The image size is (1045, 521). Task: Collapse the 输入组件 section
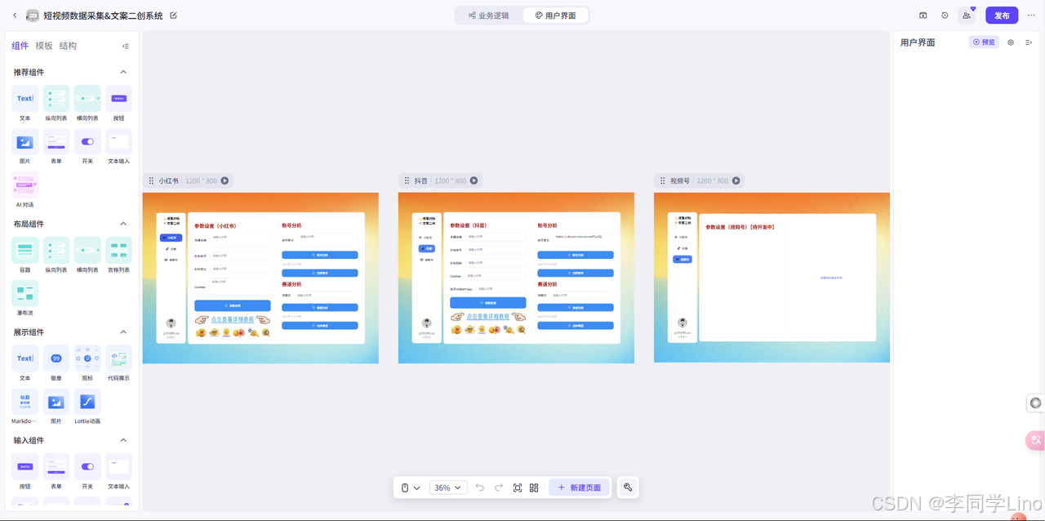pos(123,441)
